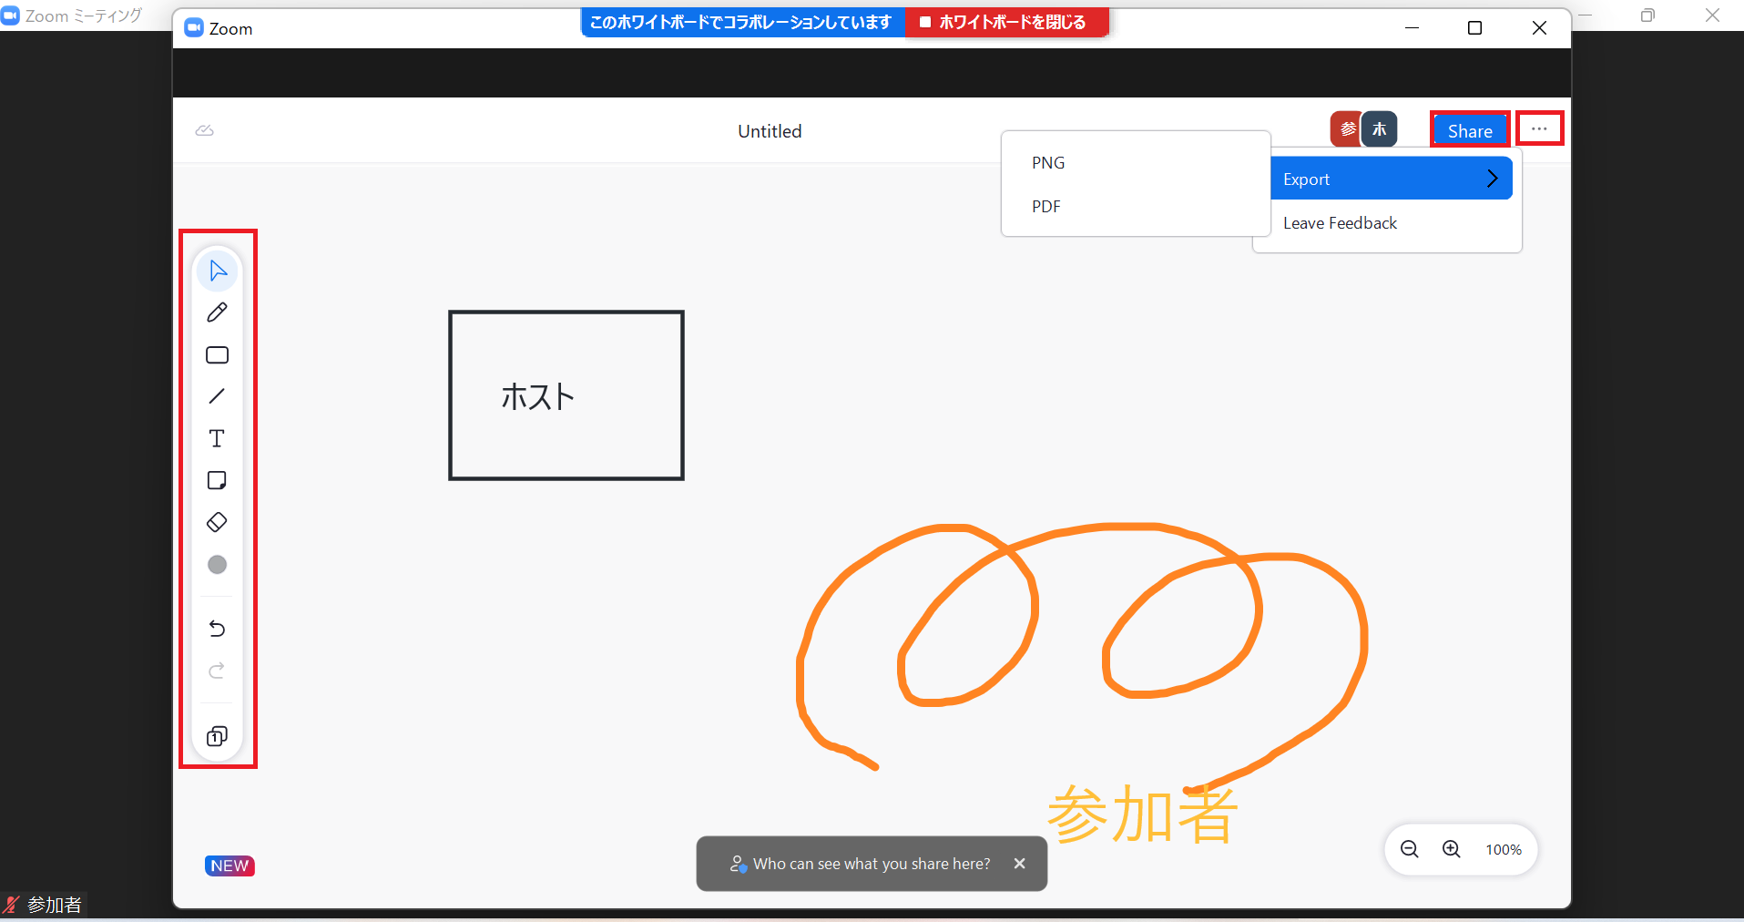Click the red close whiteboard button
1744x922 pixels.
[1005, 22]
